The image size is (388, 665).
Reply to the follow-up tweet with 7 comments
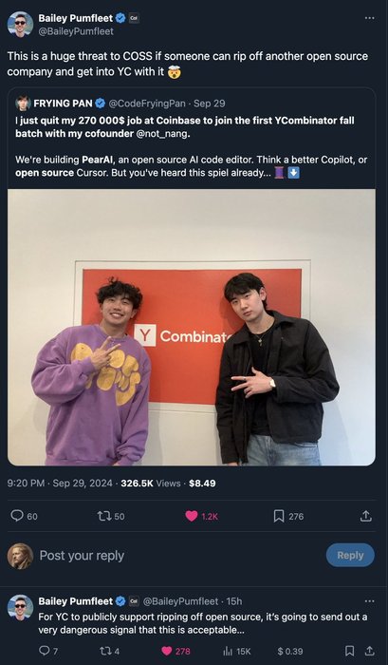(47, 651)
